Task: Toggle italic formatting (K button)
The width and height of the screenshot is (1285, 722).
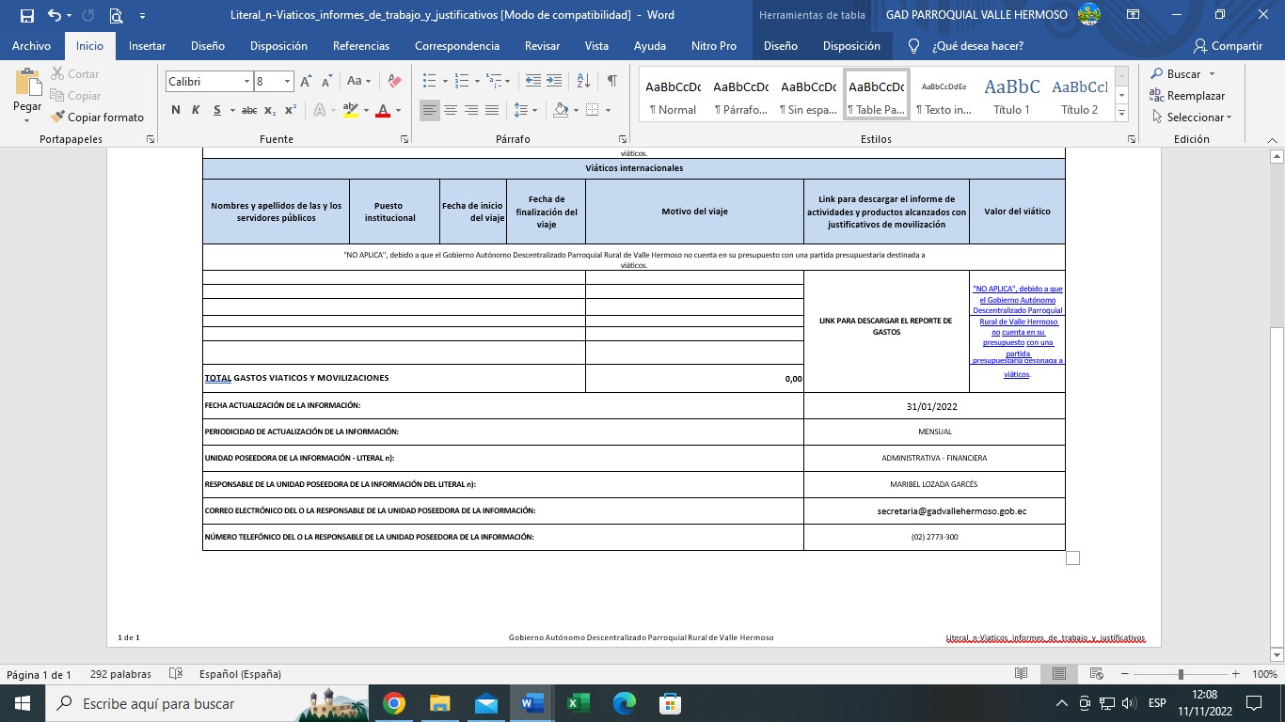Action: (196, 111)
